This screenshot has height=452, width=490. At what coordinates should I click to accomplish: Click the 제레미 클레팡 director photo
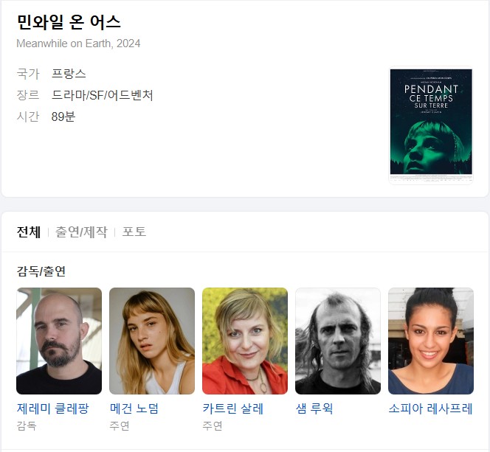click(59, 341)
